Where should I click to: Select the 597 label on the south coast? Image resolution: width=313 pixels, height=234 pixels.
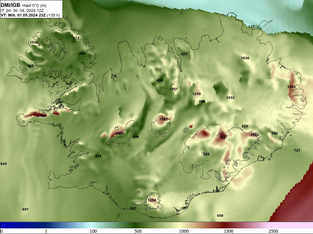click(x=133, y=208)
